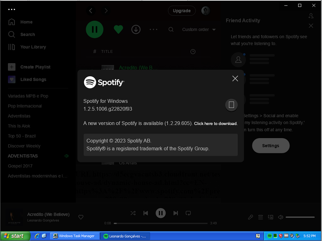Click the "Click here to download" link

pos(216,124)
